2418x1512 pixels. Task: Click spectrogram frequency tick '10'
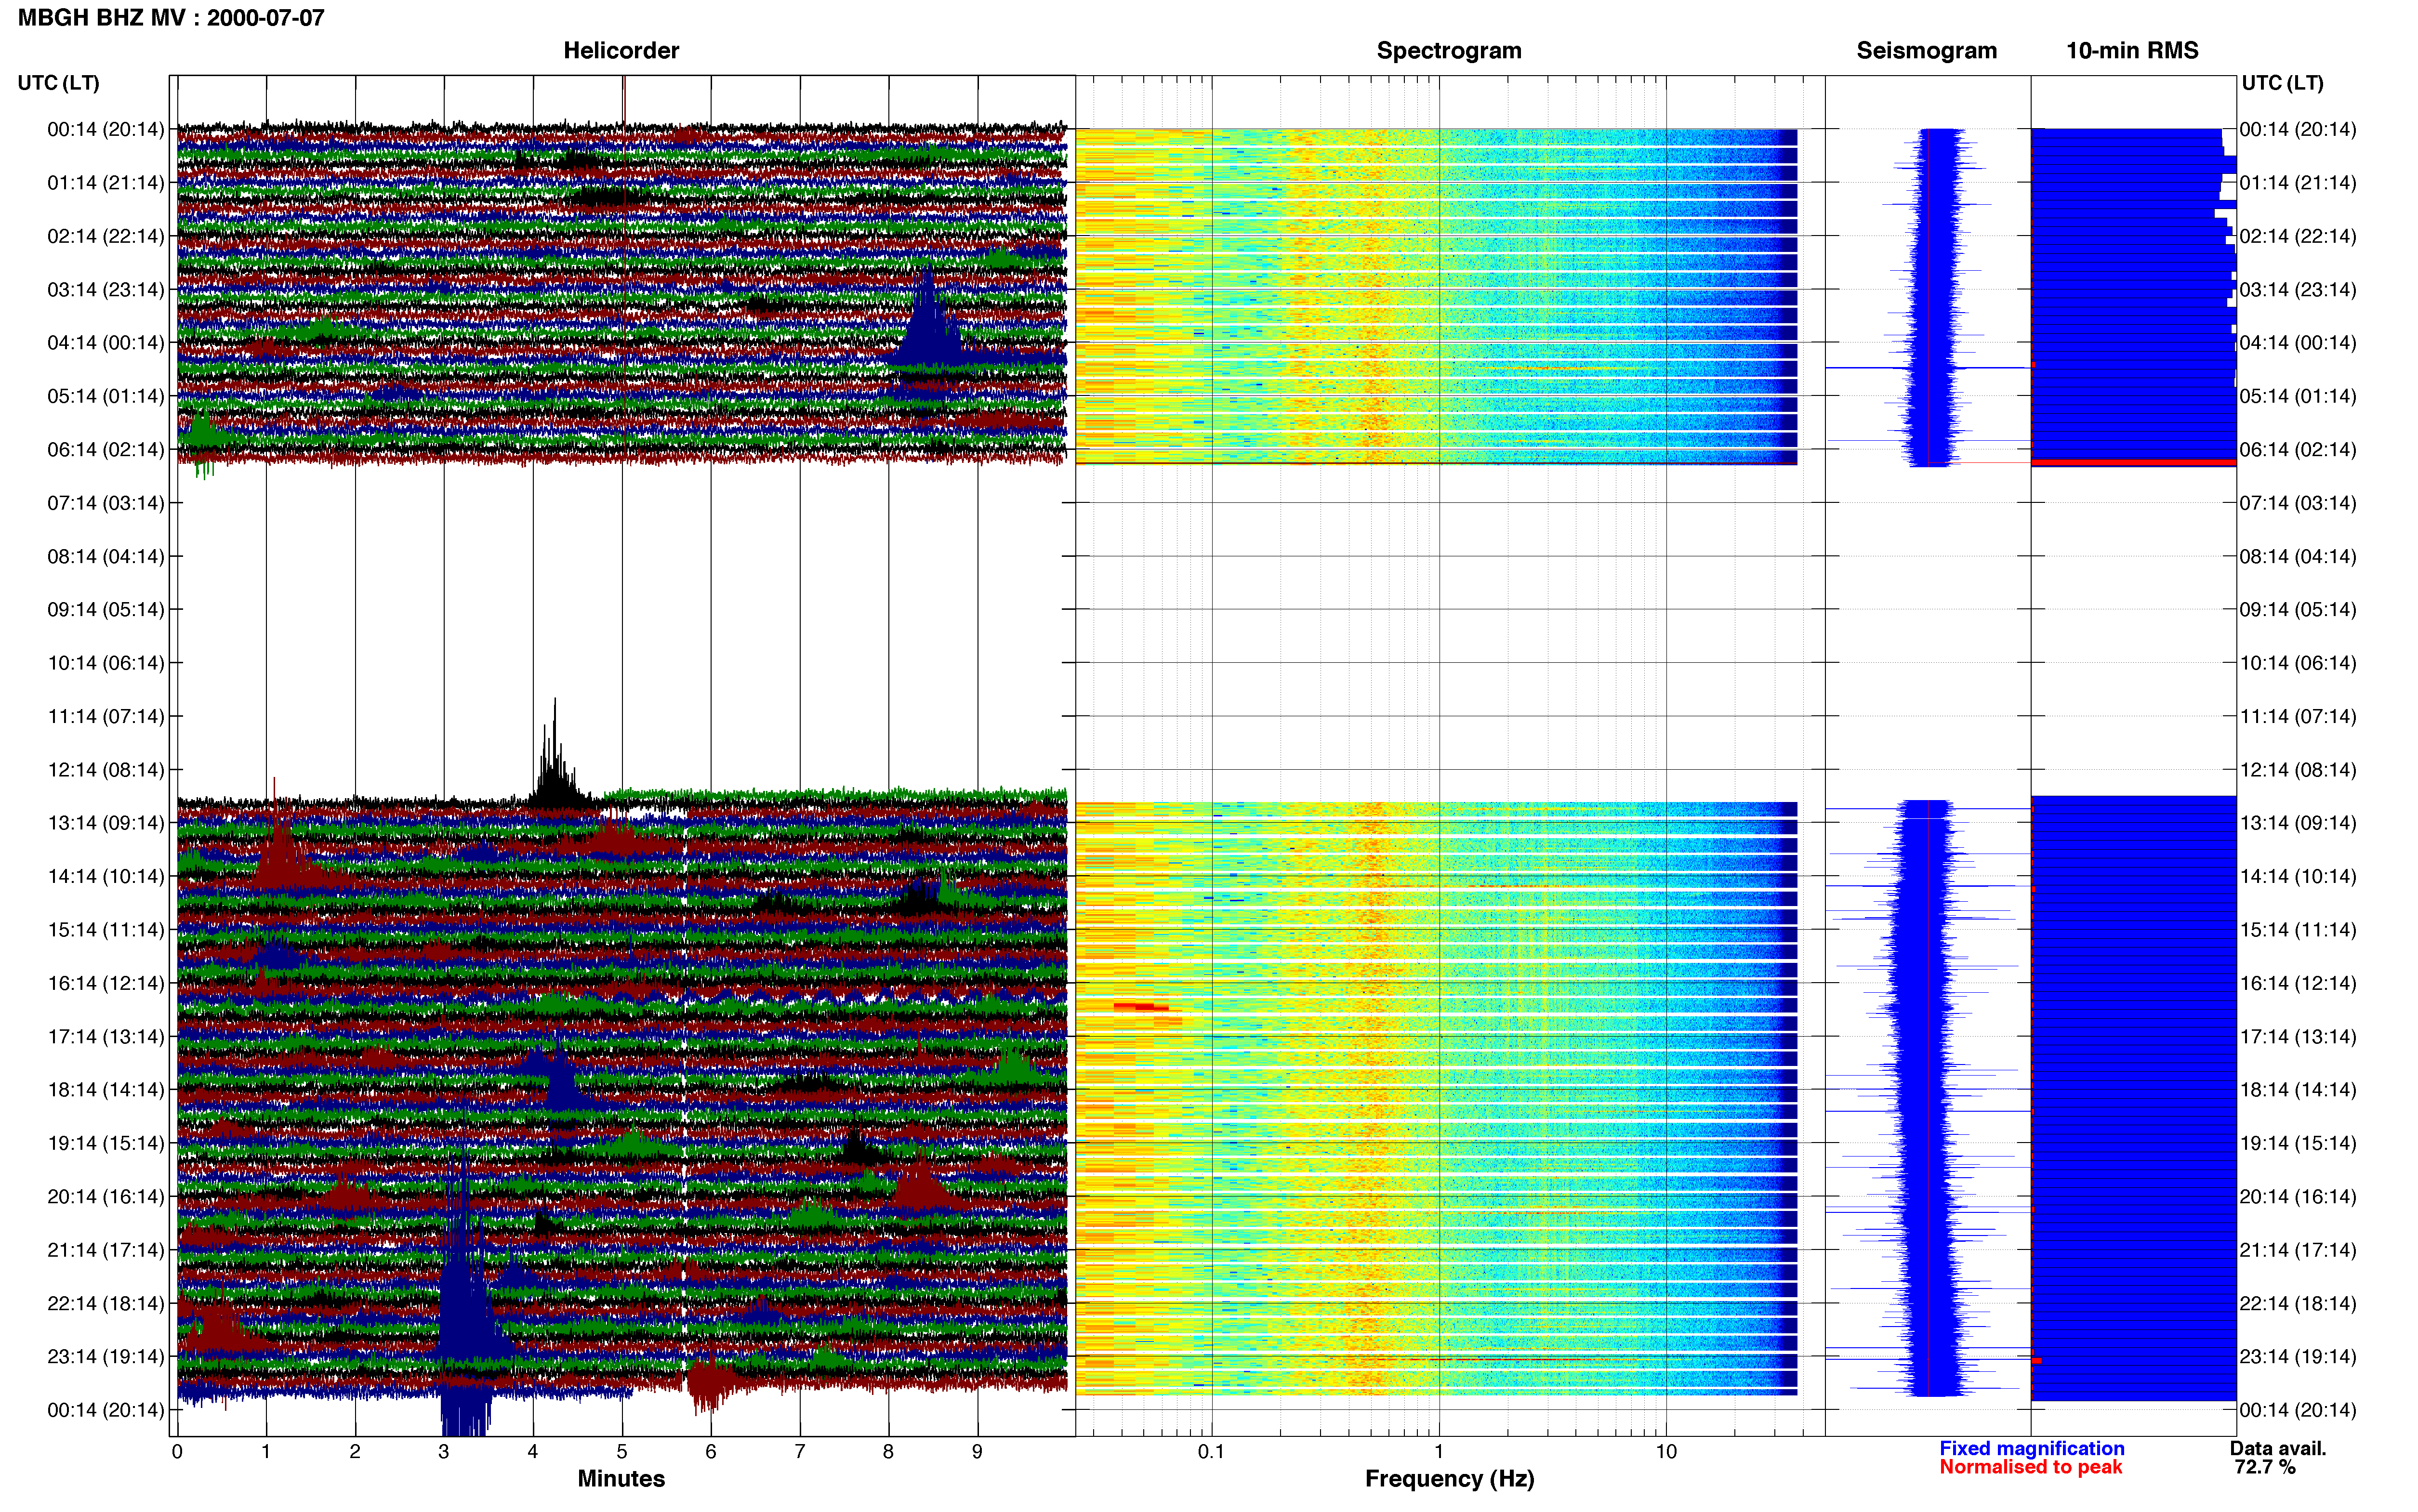[1666, 1452]
